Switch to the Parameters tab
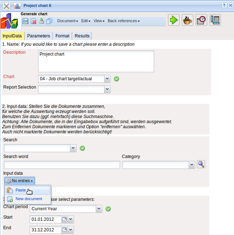Viewport: 234px width, 235px height. 38,36
